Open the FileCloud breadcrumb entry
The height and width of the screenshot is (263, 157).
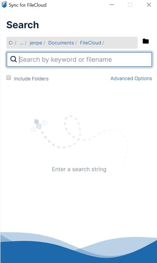tap(91, 43)
